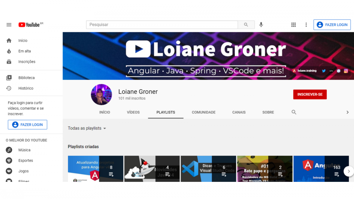Click the Inscrições icon

pos(9,62)
